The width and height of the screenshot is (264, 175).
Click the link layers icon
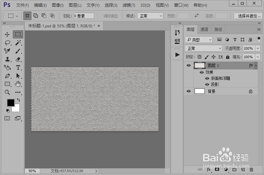[200, 170]
